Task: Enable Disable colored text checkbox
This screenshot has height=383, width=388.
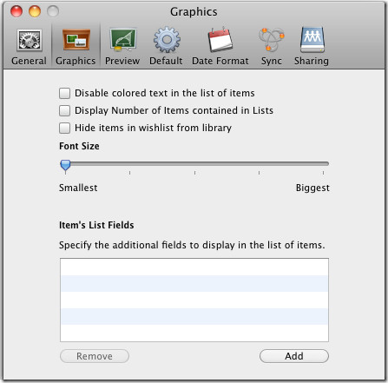Action: pos(64,93)
